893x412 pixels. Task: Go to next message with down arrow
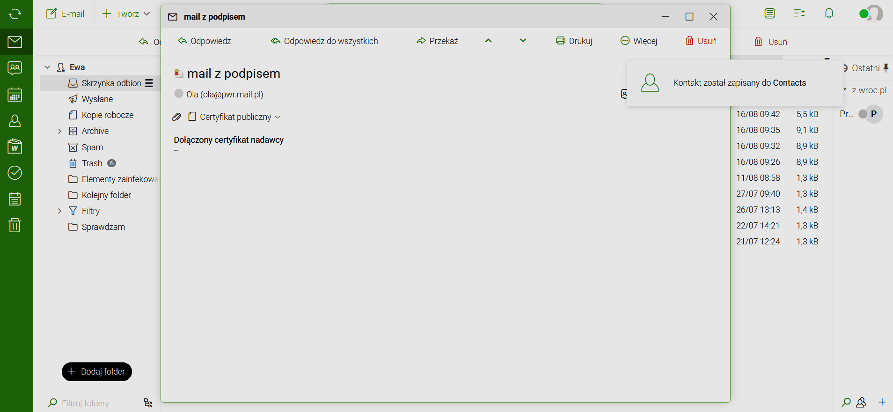point(523,41)
